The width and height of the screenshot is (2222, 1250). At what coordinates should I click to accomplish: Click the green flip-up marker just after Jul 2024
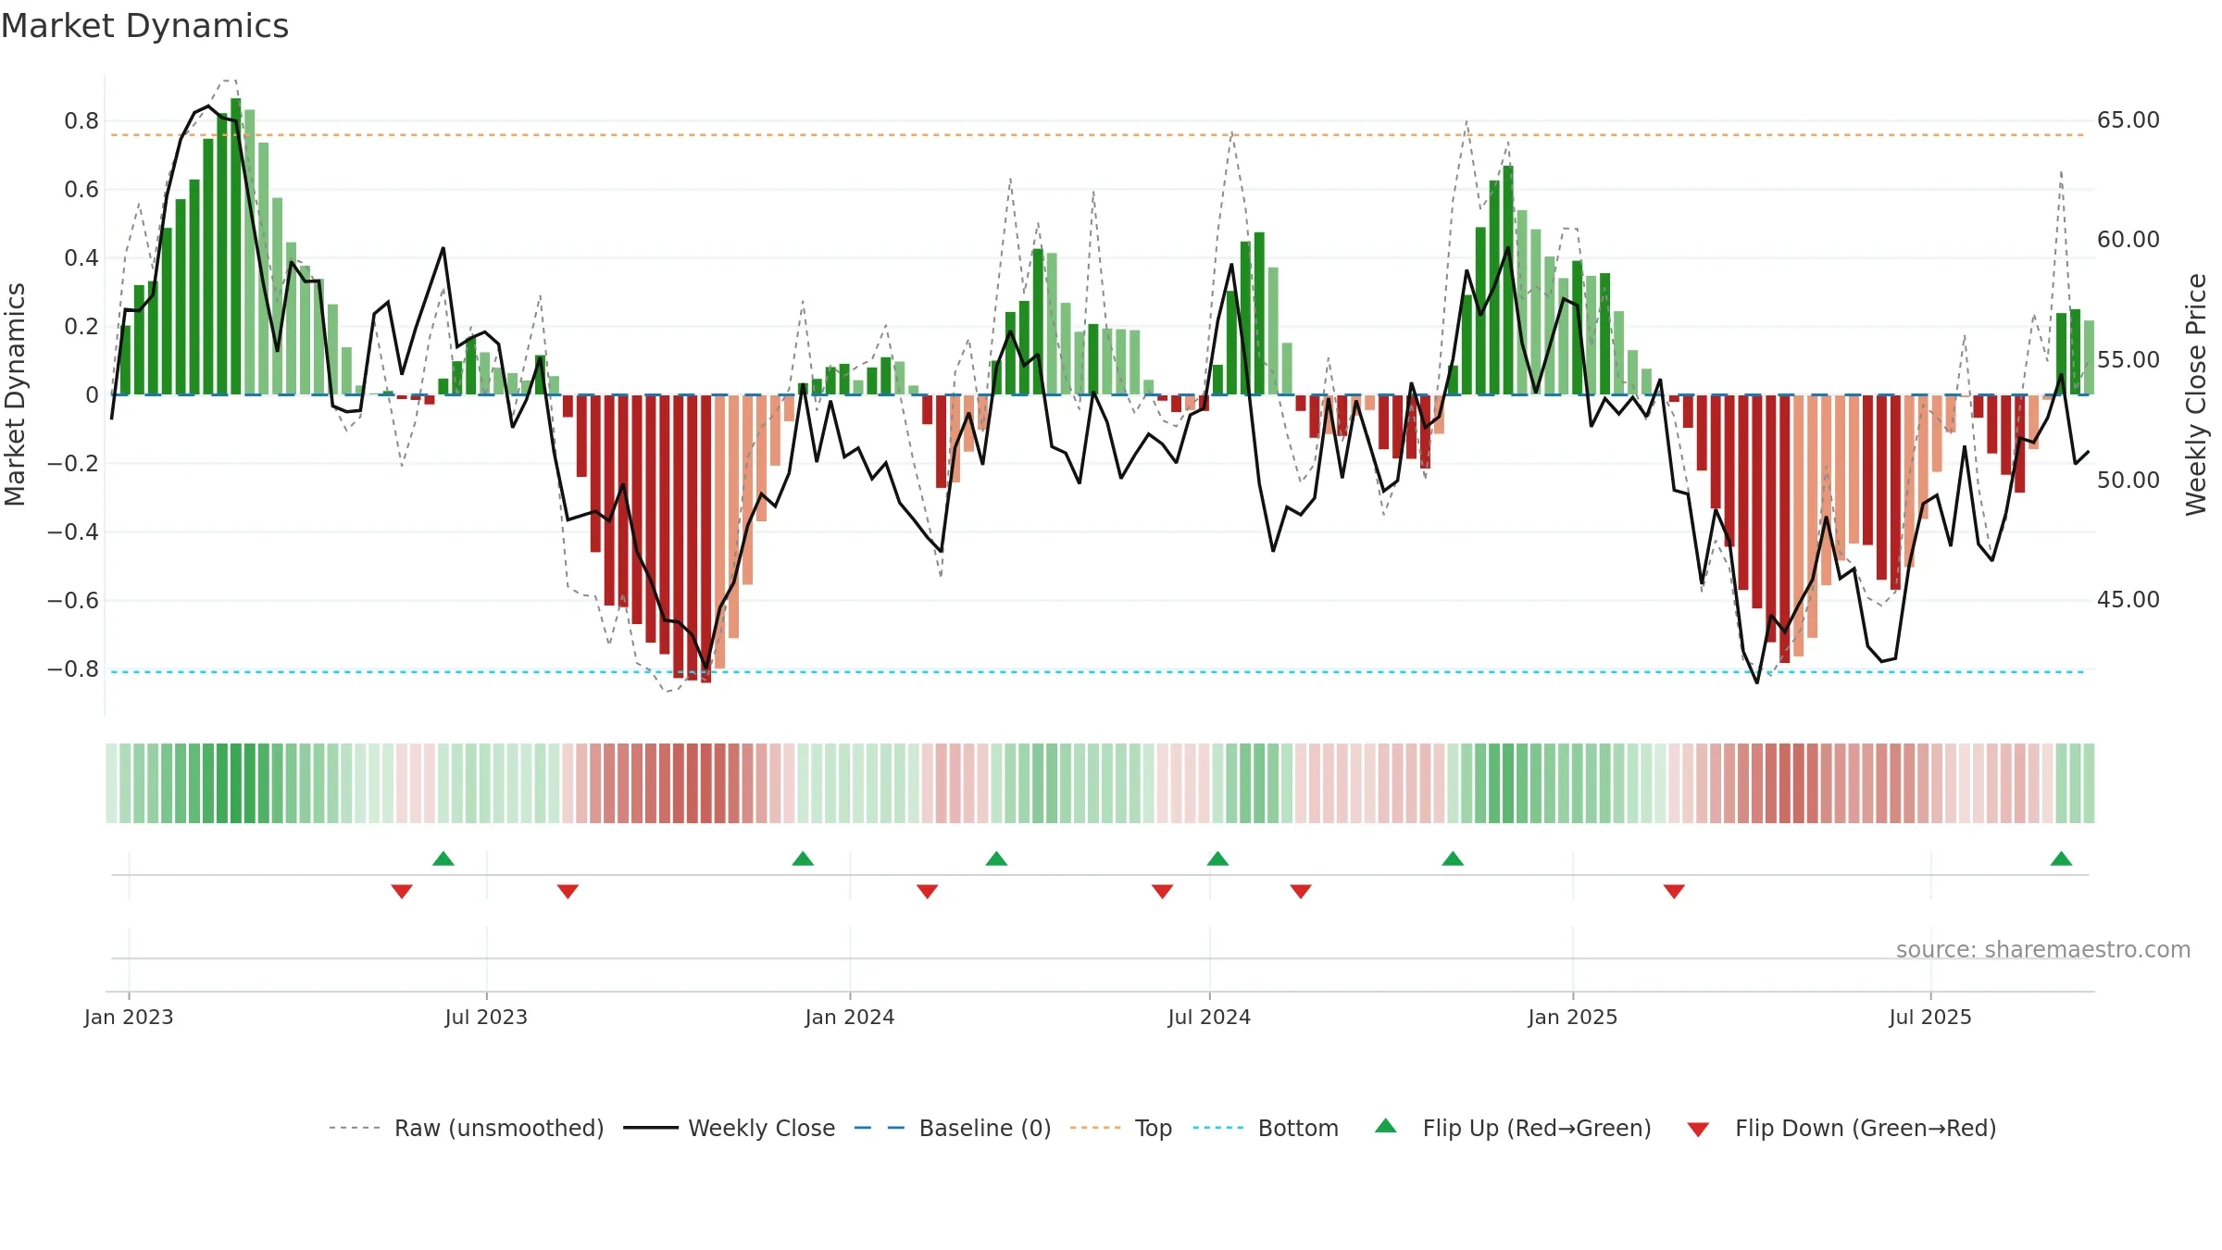coord(1217,858)
